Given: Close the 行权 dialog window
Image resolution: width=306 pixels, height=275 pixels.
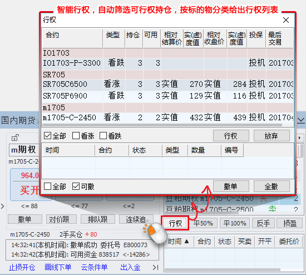Looking at the screenshot, I should pyautogui.click(x=286, y=20).
